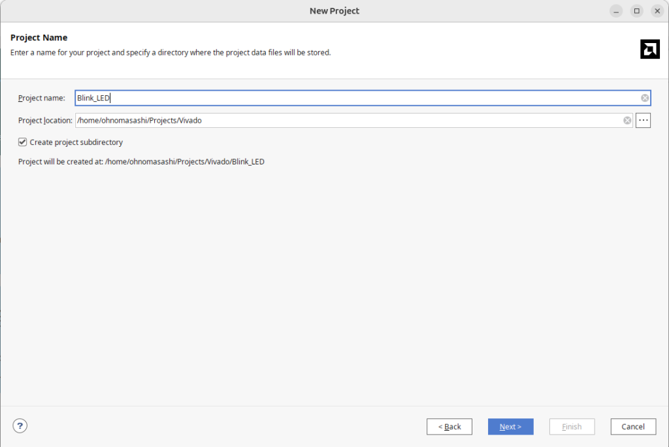Viewport: 669px width, 447px height.
Task: Focus the Project name input box
Action: (359, 98)
